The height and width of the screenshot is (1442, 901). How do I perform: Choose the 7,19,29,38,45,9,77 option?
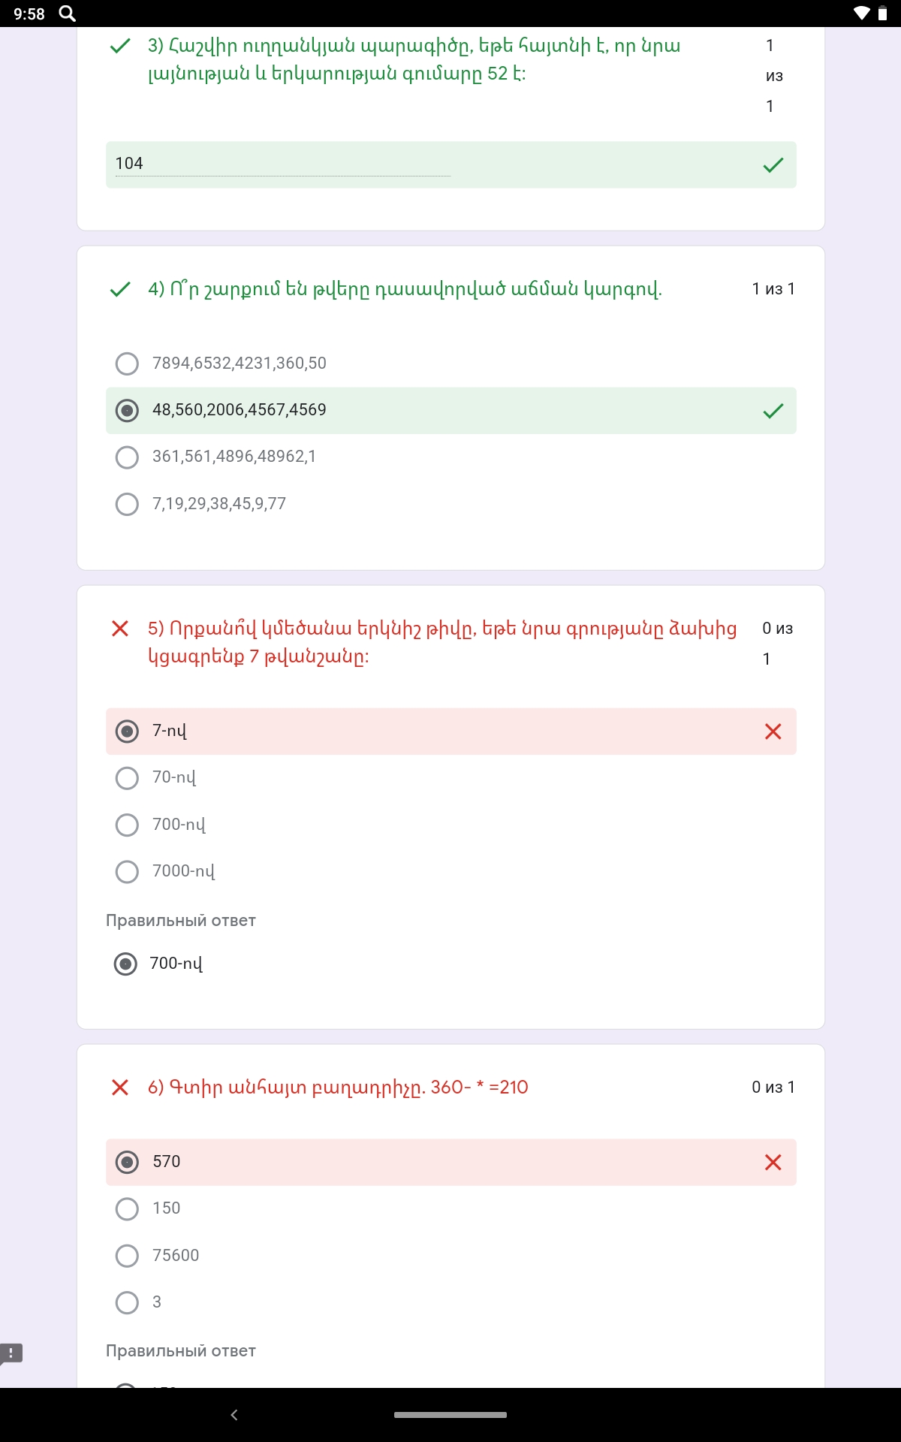click(x=127, y=504)
